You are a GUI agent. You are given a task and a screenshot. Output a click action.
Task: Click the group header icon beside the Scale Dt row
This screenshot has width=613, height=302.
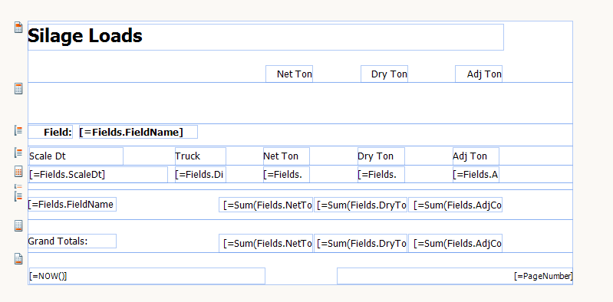tap(18, 153)
